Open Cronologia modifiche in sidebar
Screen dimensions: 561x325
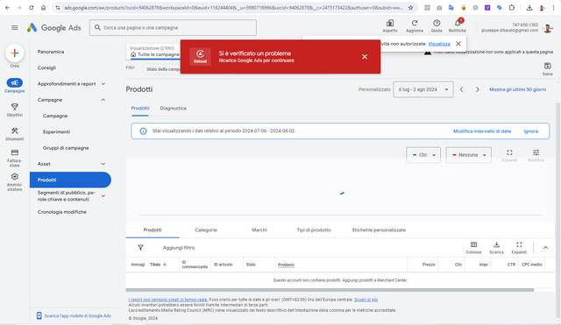pos(62,212)
